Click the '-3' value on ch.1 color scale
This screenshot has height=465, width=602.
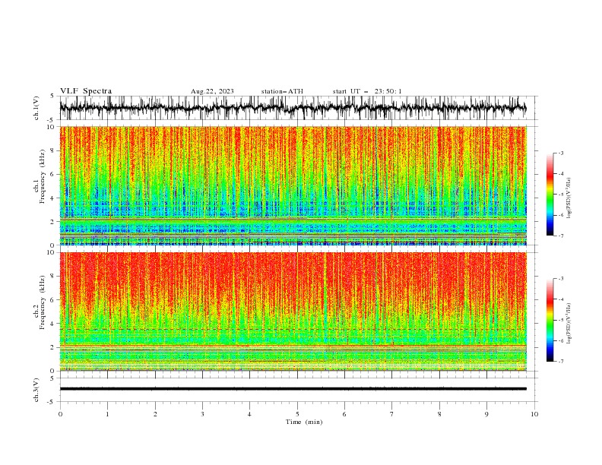click(x=560, y=153)
